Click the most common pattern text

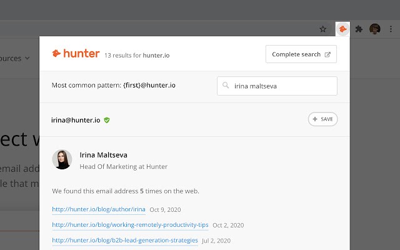[x=114, y=86]
